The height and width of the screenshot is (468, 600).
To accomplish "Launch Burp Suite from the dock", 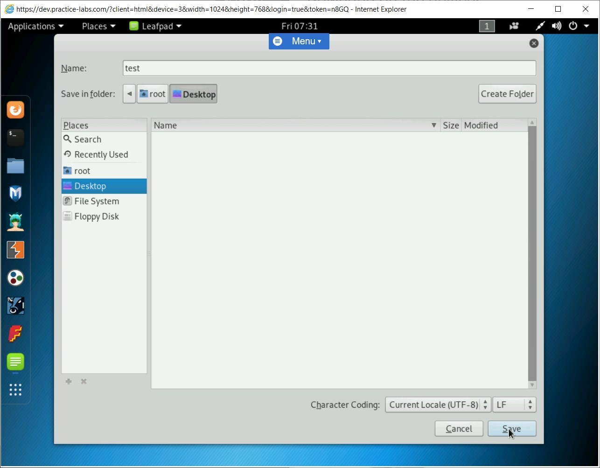I will coord(15,250).
